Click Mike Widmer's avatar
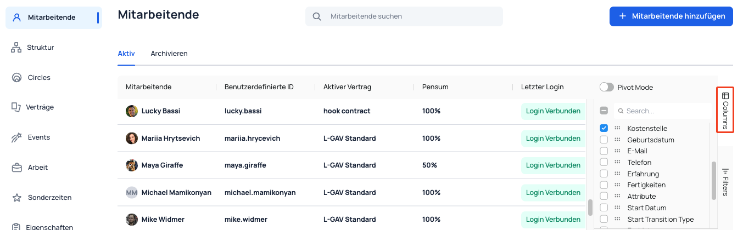743x230 pixels. (132, 220)
